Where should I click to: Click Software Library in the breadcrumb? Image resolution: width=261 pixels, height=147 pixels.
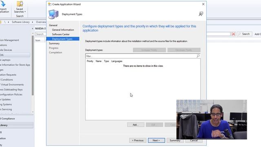coord(21,22)
